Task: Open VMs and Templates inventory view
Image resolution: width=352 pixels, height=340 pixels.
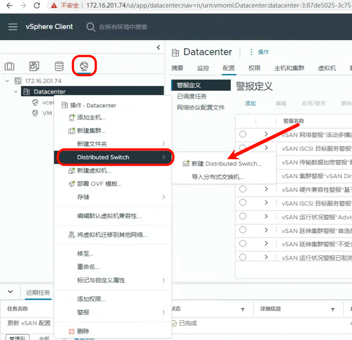Action: point(34,66)
